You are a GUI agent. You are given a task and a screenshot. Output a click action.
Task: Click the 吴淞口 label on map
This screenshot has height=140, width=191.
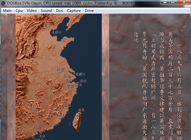(80, 74)
